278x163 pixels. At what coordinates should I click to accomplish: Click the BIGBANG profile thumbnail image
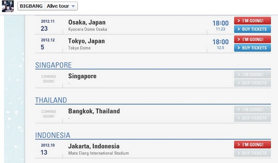tap(8, 6)
